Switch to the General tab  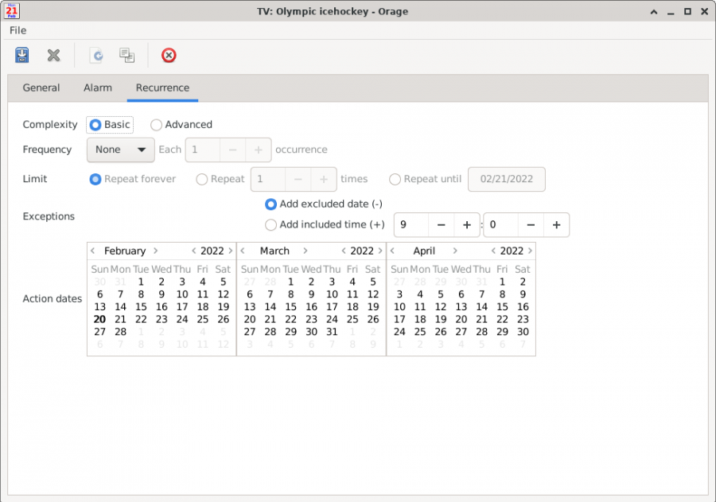click(41, 88)
